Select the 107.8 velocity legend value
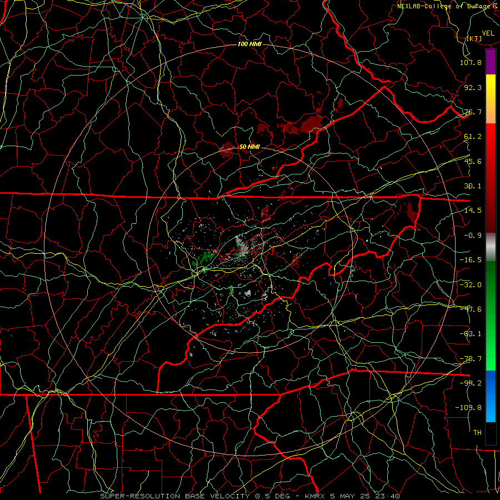This screenshot has height=500, width=500. (471, 62)
